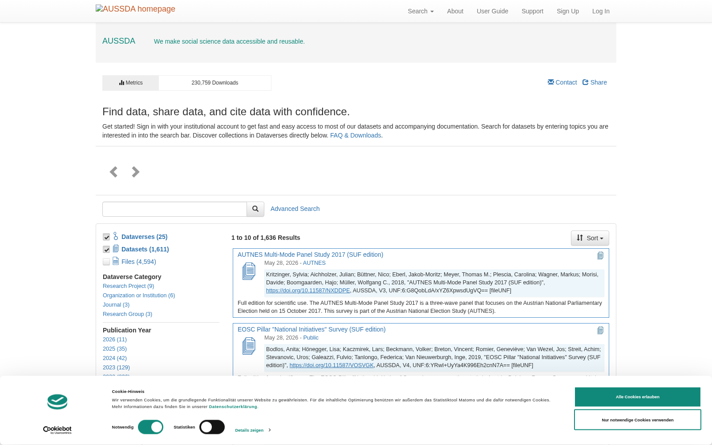Click the Cookiebot green logo
This screenshot has width=712, height=445.
(57, 402)
